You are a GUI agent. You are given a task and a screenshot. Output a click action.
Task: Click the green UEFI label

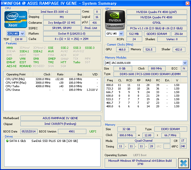tap(93, 132)
